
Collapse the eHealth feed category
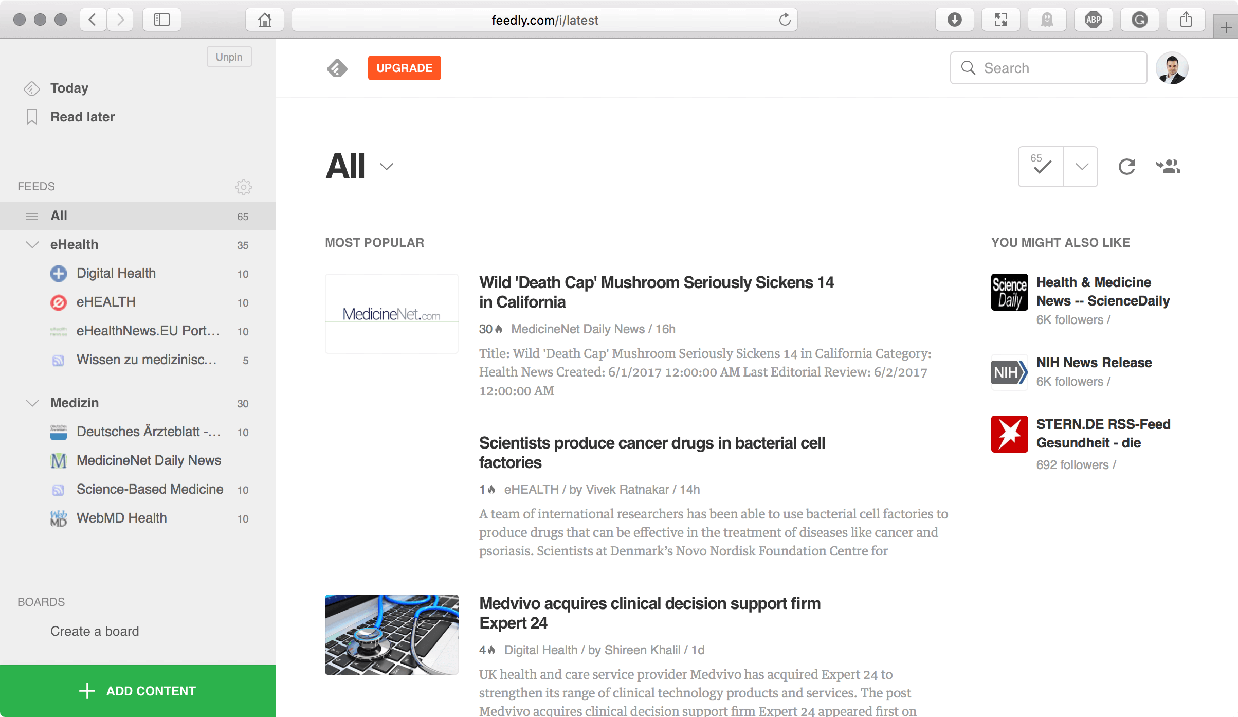(x=32, y=245)
